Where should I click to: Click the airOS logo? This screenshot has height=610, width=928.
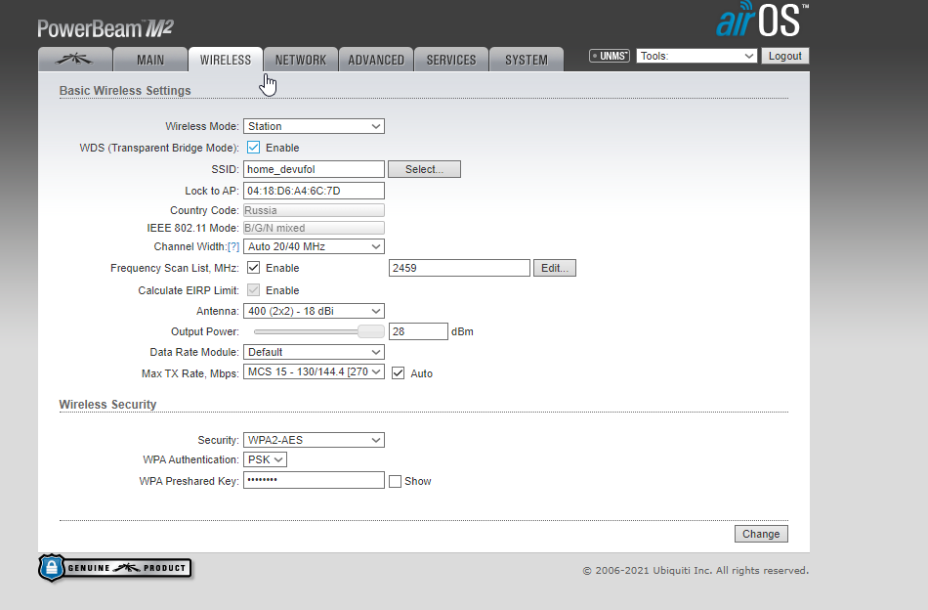[761, 21]
